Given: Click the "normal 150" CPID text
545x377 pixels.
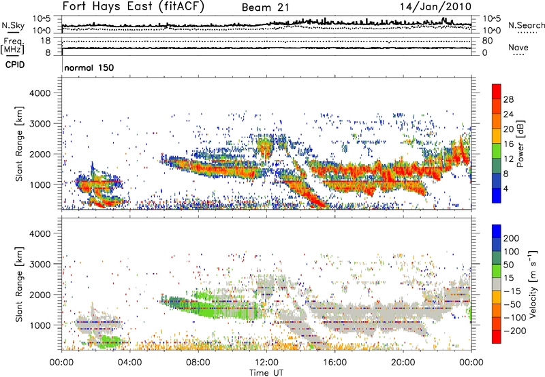Looking at the screenshot, I should (x=89, y=67).
